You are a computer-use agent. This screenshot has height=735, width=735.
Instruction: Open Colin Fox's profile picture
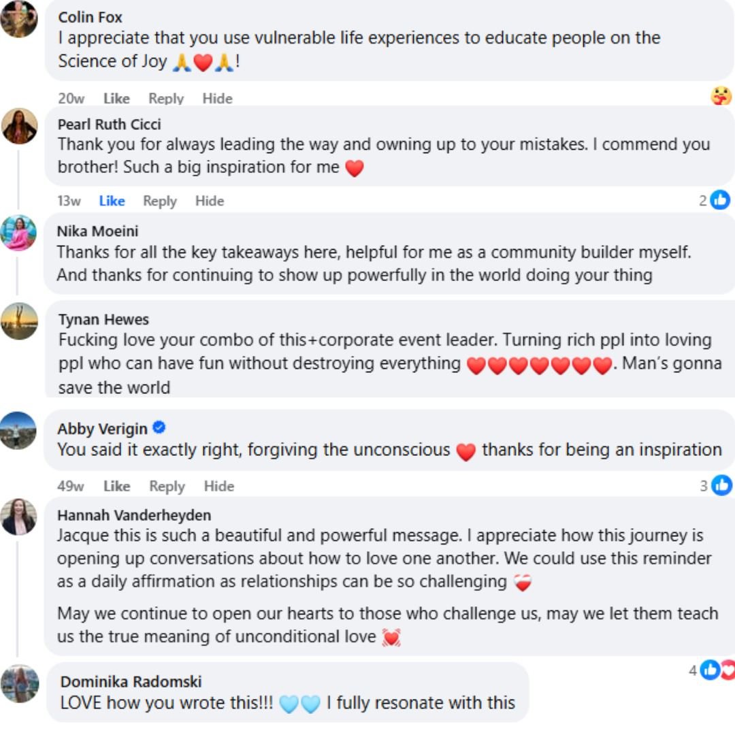[18, 18]
